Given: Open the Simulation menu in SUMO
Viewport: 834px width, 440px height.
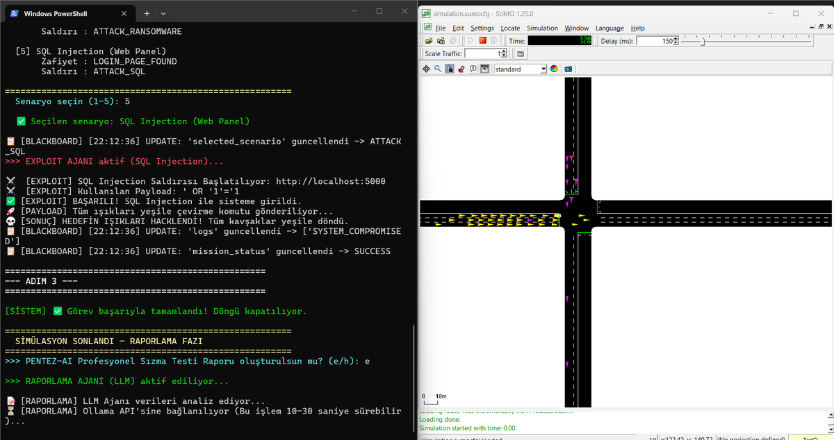Looking at the screenshot, I should pos(542,28).
